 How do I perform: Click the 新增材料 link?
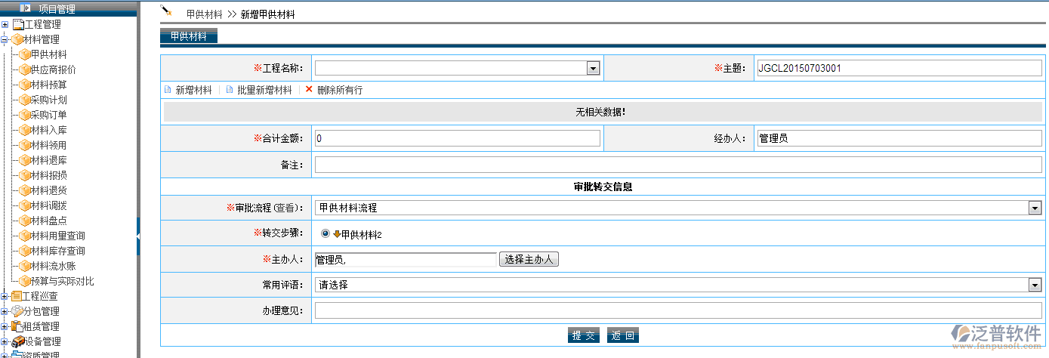pyautogui.click(x=193, y=90)
